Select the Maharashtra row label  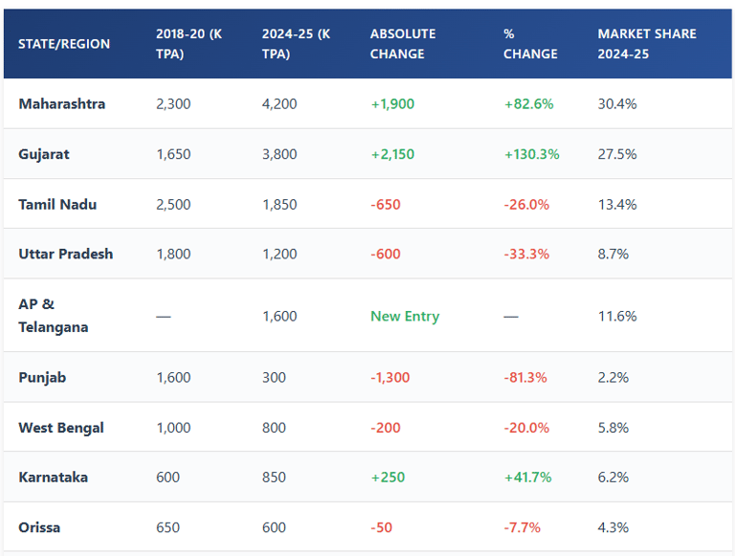tap(62, 103)
